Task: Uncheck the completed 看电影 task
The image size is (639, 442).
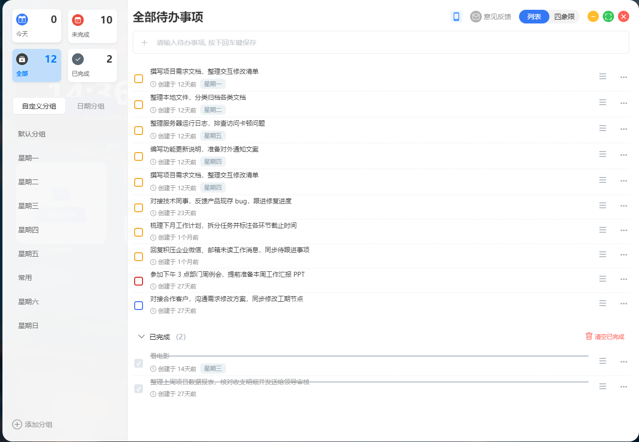Action: (x=139, y=363)
